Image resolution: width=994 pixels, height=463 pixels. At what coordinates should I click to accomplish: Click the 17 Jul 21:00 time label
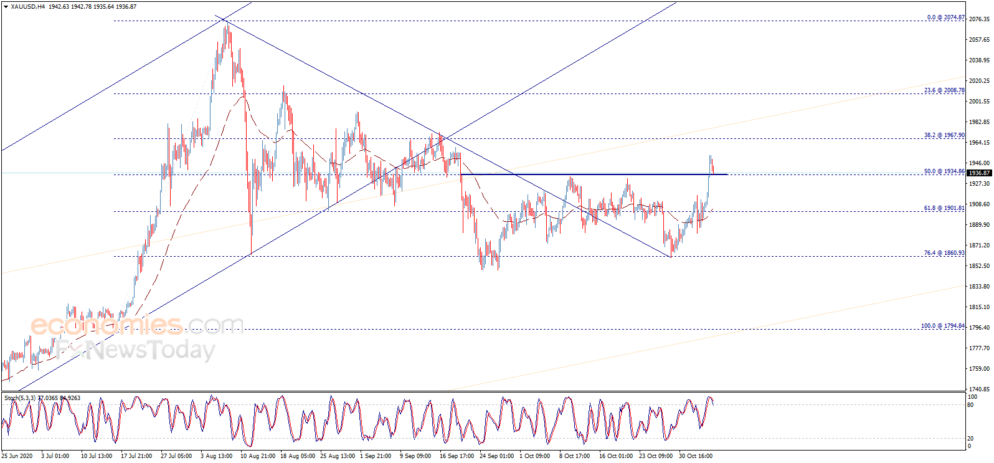136,456
